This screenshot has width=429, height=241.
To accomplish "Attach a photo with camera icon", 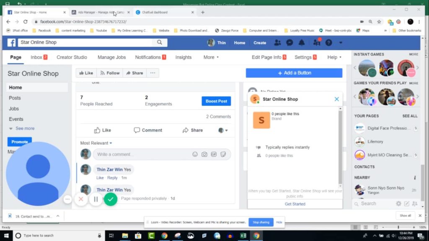I will coord(204,154).
